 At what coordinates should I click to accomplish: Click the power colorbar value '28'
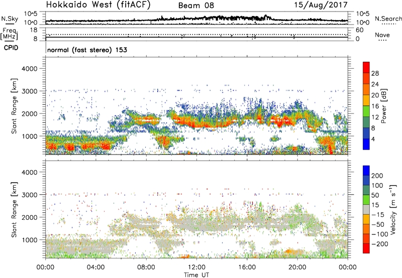coord(375,73)
